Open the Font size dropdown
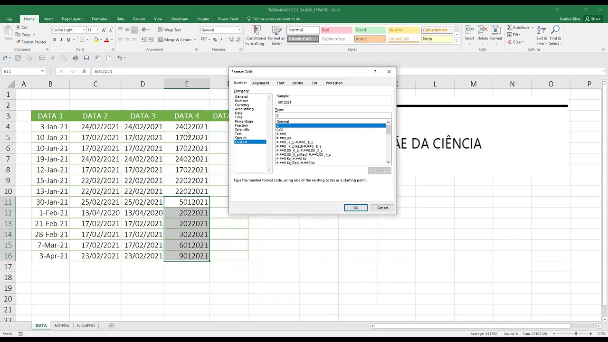 pos(98,30)
